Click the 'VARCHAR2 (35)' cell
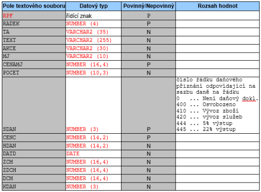This screenshot has width=261, height=192. 93,32
